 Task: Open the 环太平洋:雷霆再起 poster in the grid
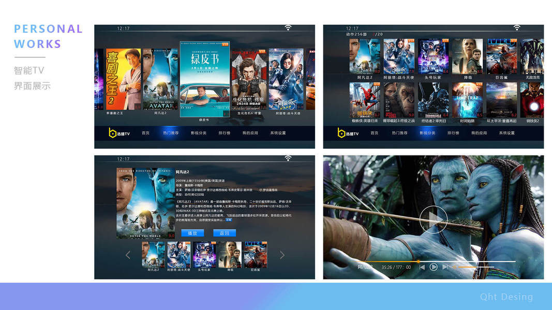tap(502, 100)
